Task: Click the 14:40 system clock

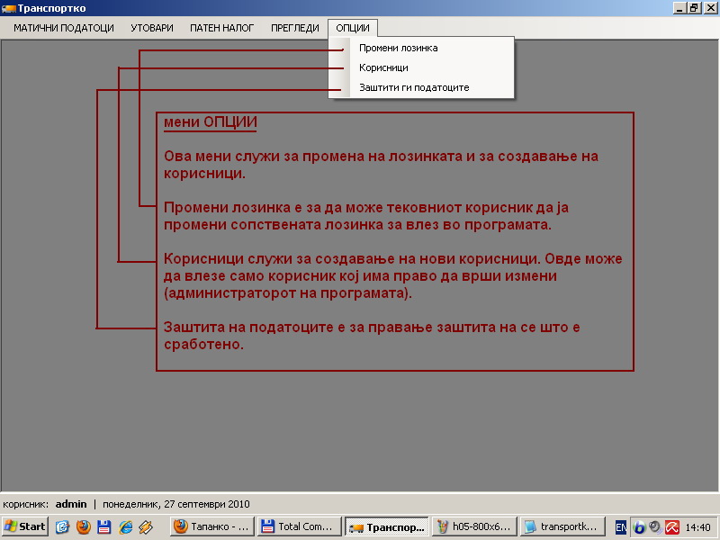Action: 697,527
